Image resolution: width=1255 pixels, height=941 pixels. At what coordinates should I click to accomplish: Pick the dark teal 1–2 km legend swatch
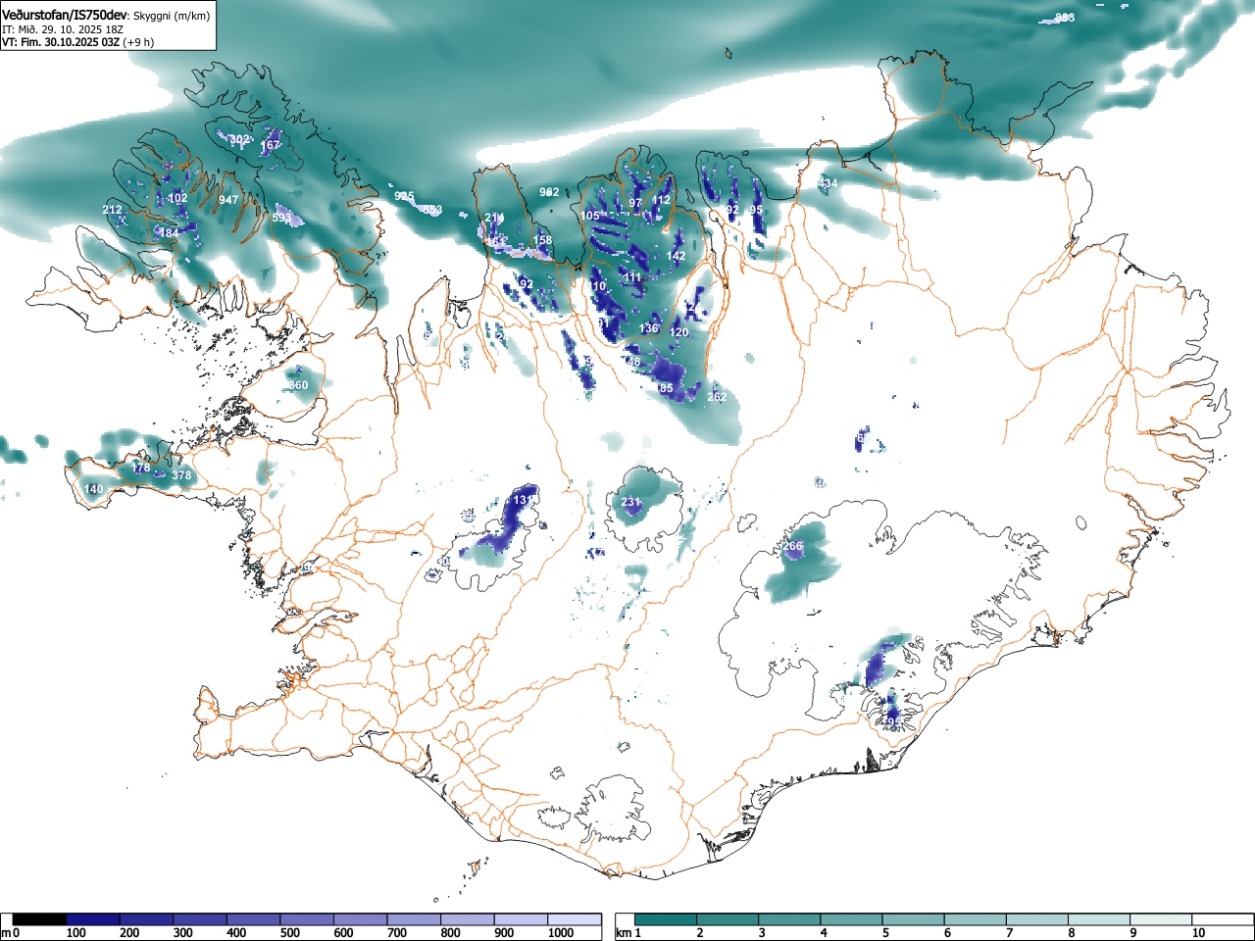(667, 919)
